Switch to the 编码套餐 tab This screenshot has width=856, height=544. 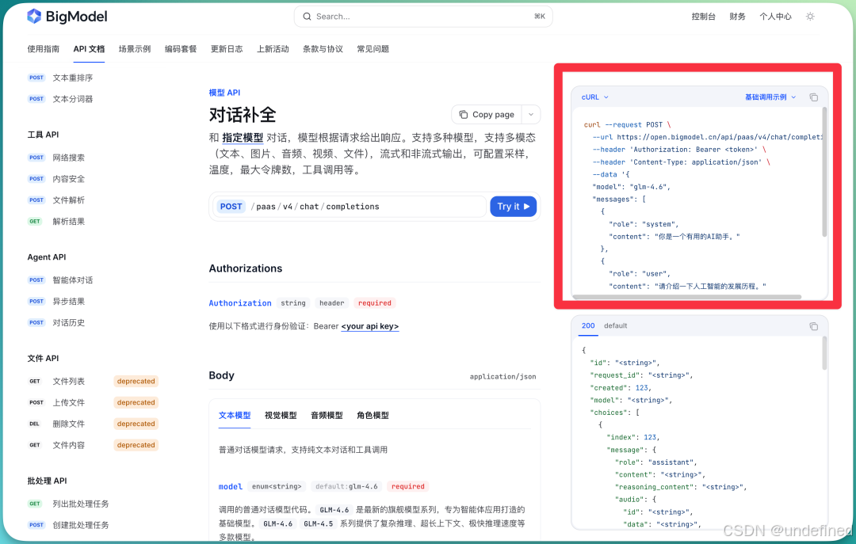pyautogui.click(x=181, y=49)
